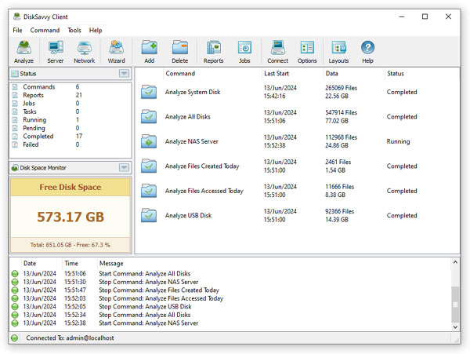The image size is (470, 354).
Task: Click the Analyze All Disks folder icon
Action: (149, 116)
